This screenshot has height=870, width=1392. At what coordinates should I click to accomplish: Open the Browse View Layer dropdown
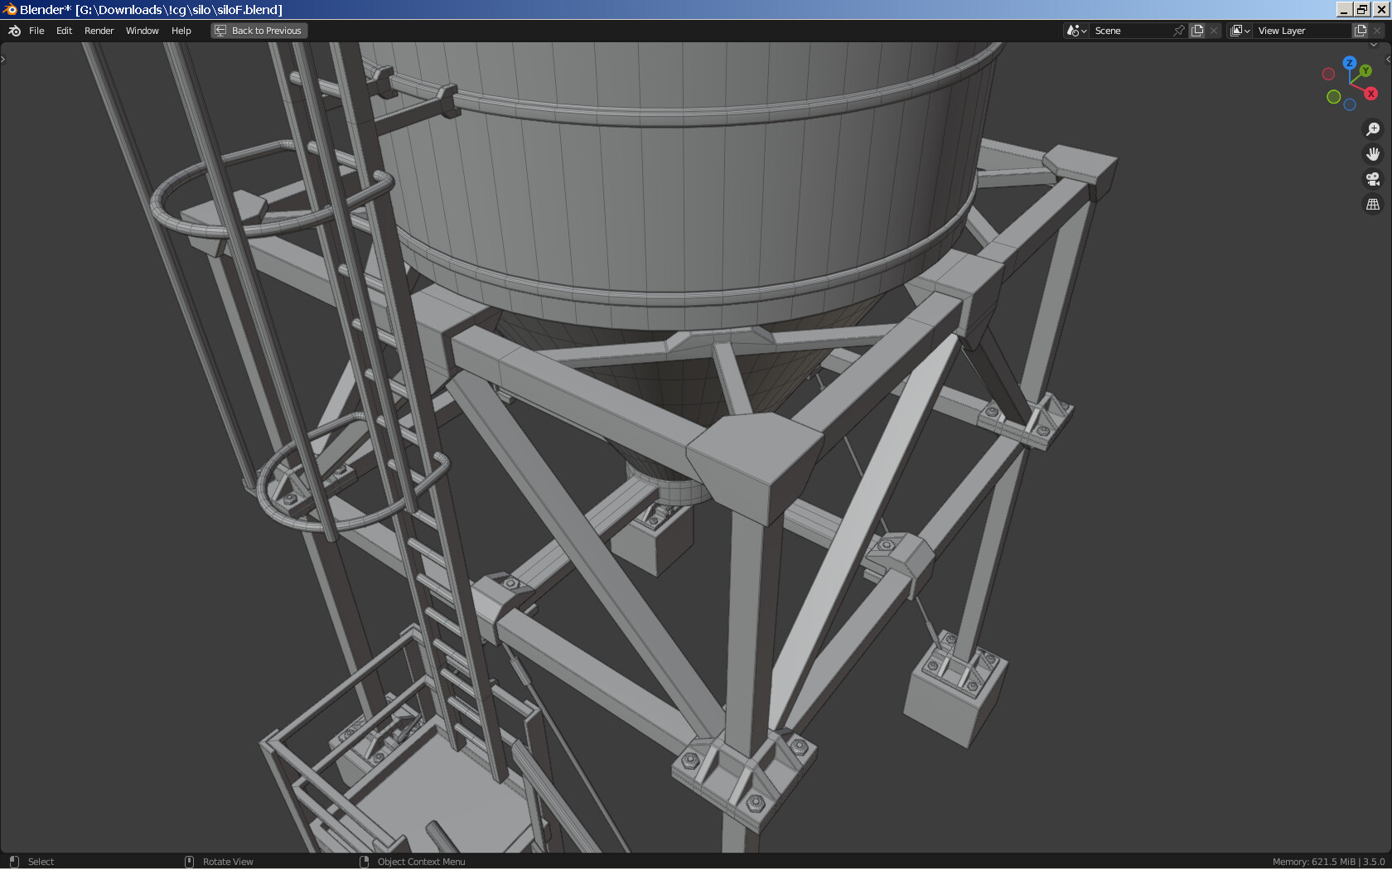tap(1240, 30)
